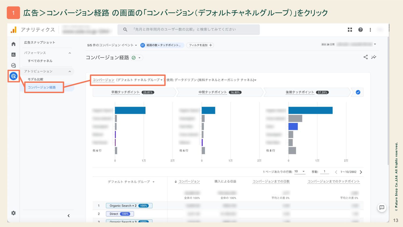This screenshot has width=403, height=227.
Task: Click the search input field
Action: 188,30
